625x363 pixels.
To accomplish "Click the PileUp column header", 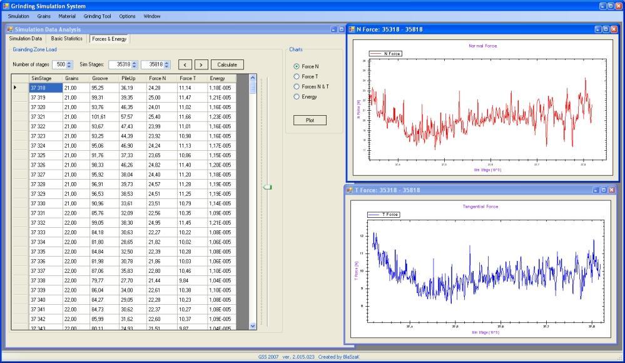I will (133, 78).
